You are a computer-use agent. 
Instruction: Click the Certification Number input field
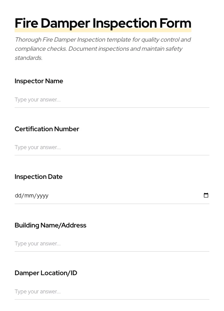112,147
